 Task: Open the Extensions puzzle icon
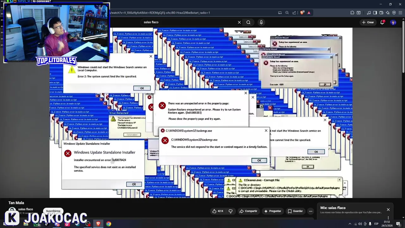point(352,13)
